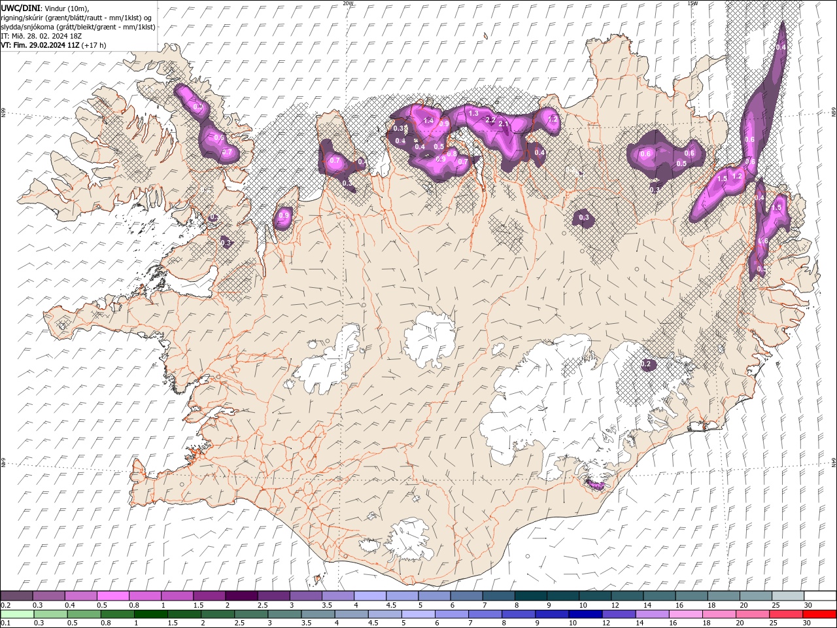Click the pale gray 25 snow-scale swatch
The width and height of the screenshot is (837, 628).
pyautogui.click(x=787, y=596)
